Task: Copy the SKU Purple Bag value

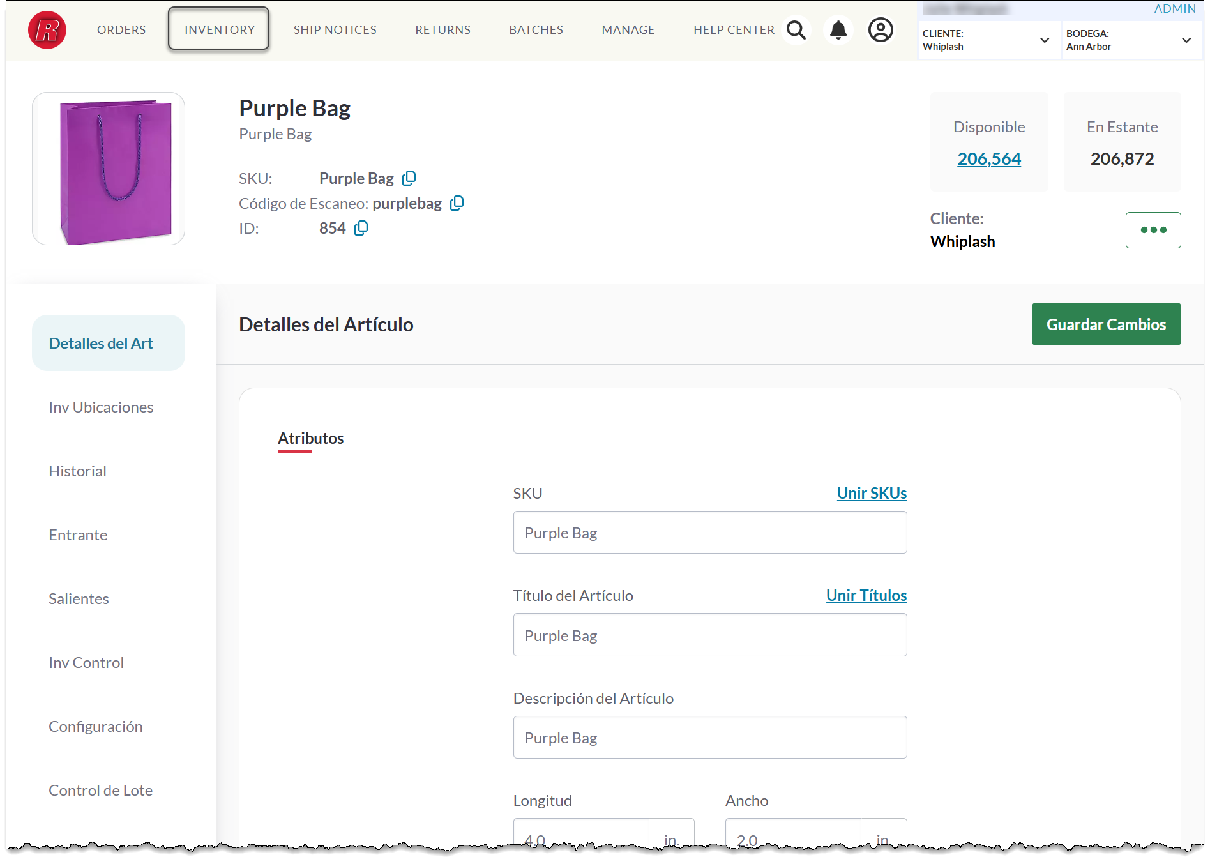Action: 409,178
